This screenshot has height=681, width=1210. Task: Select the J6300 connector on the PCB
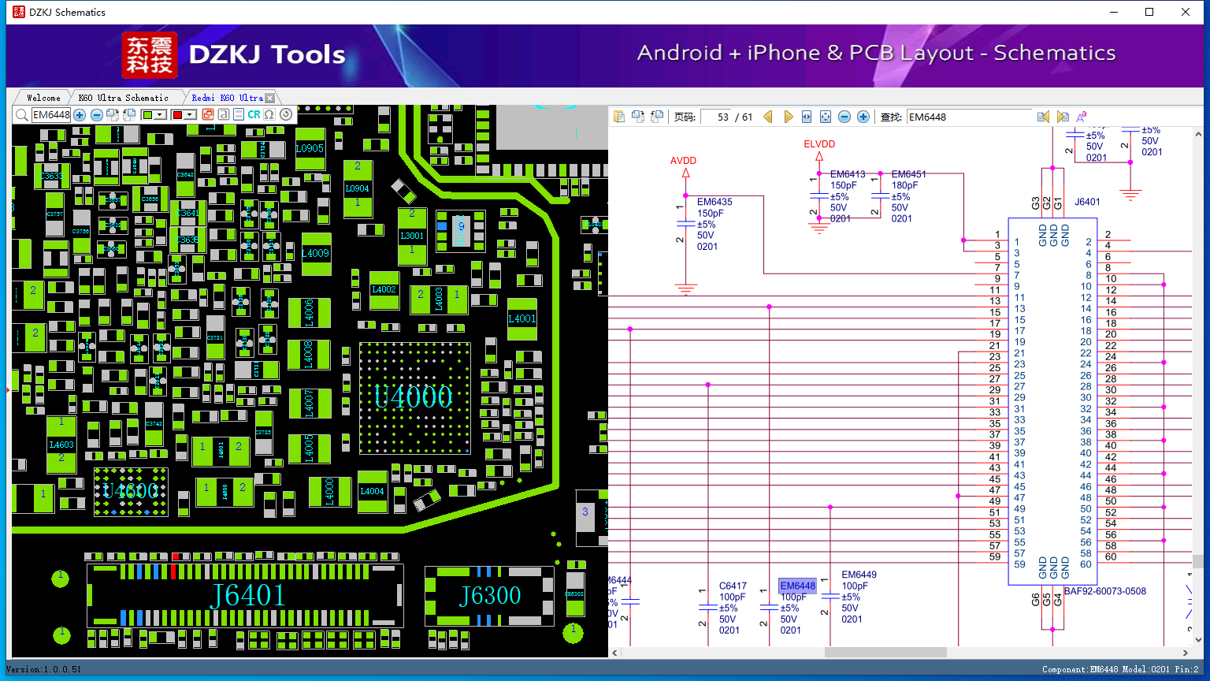point(489,595)
